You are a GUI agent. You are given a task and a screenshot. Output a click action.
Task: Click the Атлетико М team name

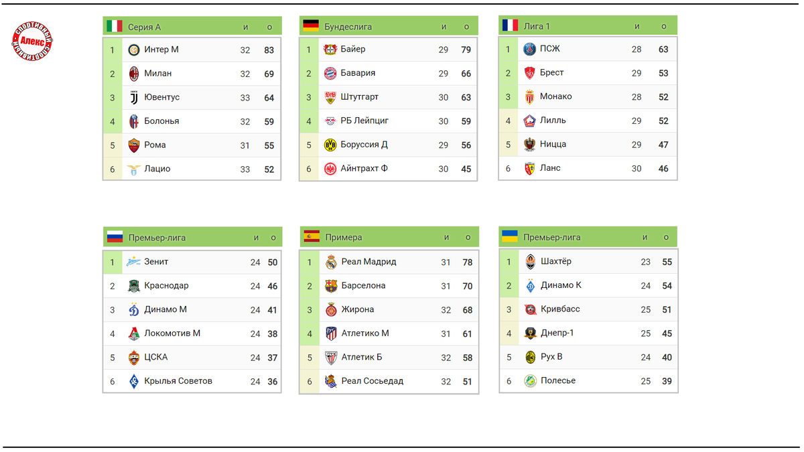pos(365,333)
